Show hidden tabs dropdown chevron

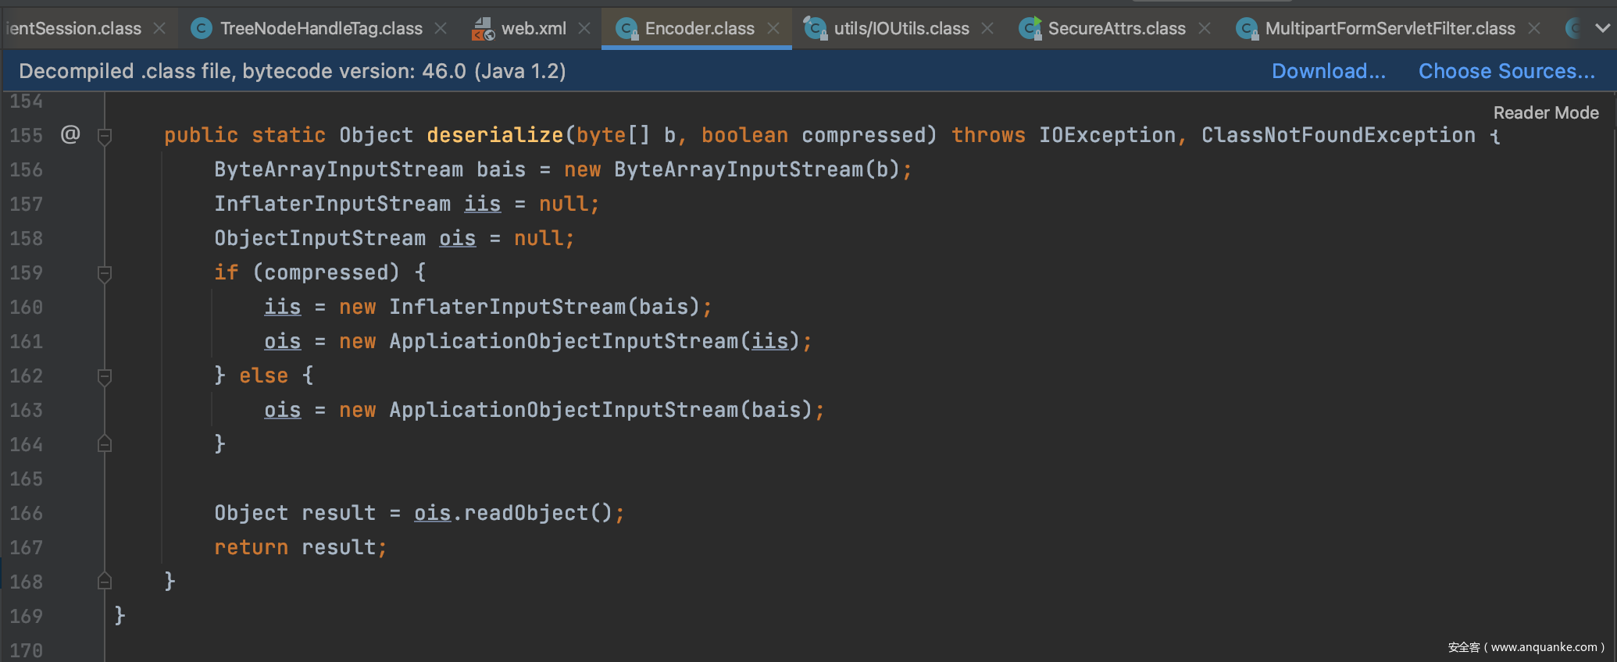click(x=1602, y=29)
